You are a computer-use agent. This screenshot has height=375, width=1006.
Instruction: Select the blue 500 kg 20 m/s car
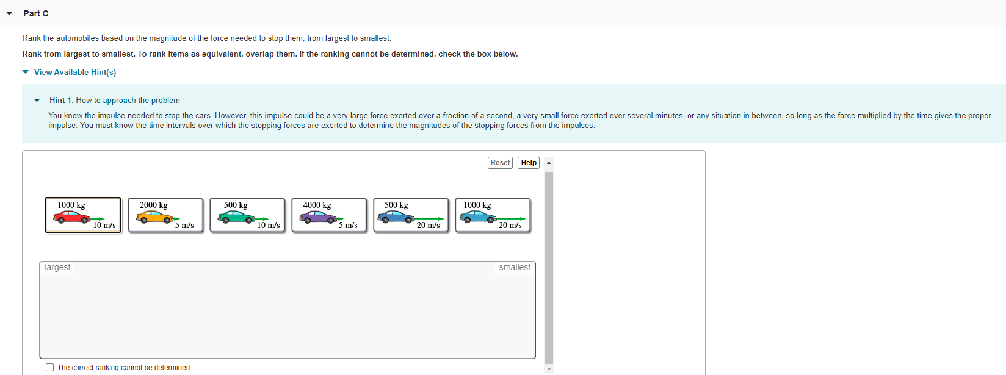pos(411,215)
